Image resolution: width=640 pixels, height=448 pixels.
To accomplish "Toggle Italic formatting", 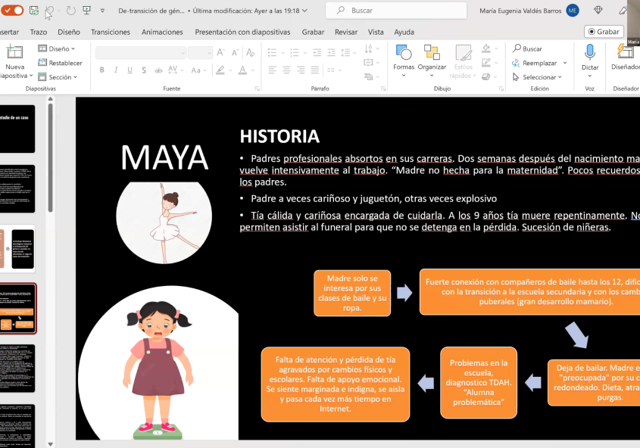I will coord(117,70).
